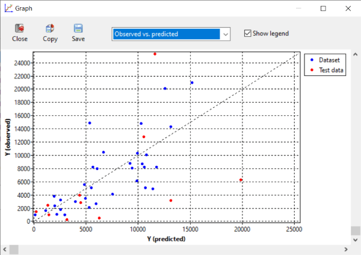This screenshot has height=255, width=361.
Task: Click the left arrow of horizontal scrollbar
Action: 6,249
